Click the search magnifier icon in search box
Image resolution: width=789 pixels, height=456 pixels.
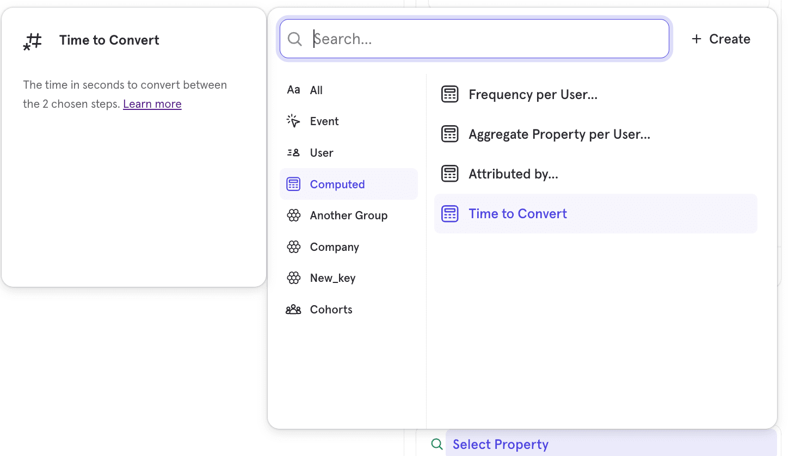point(295,39)
